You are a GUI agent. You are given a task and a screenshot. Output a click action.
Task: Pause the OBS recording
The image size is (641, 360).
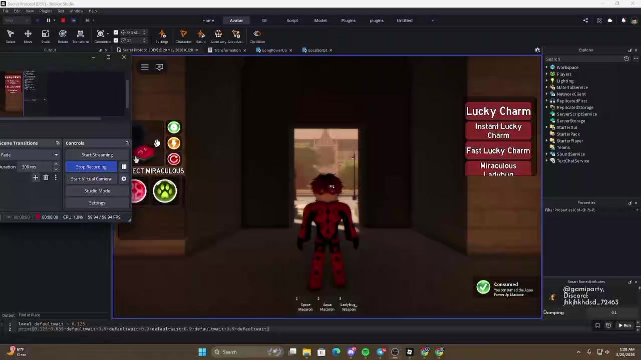(x=124, y=167)
